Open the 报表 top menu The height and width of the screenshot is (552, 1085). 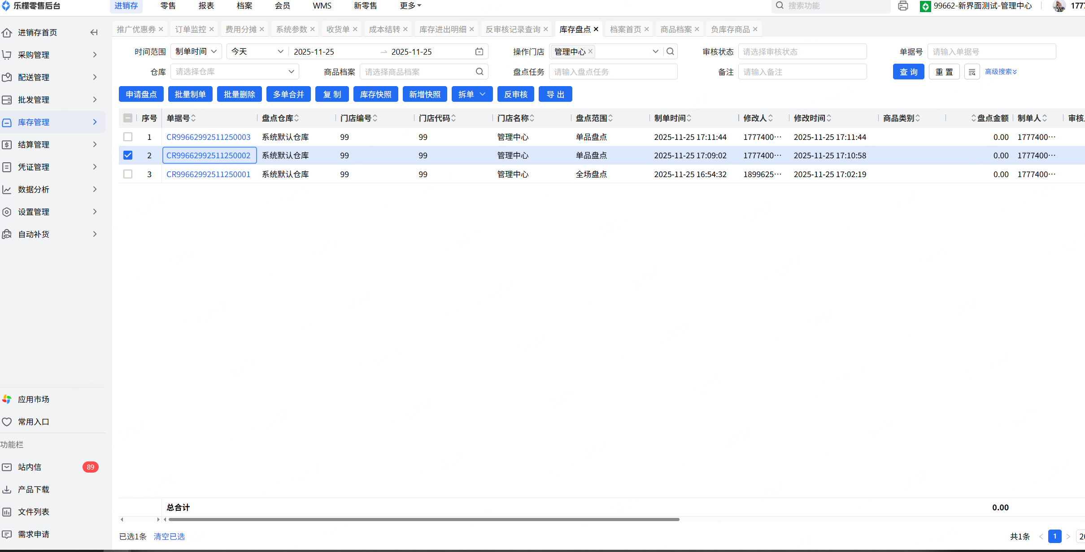(206, 6)
